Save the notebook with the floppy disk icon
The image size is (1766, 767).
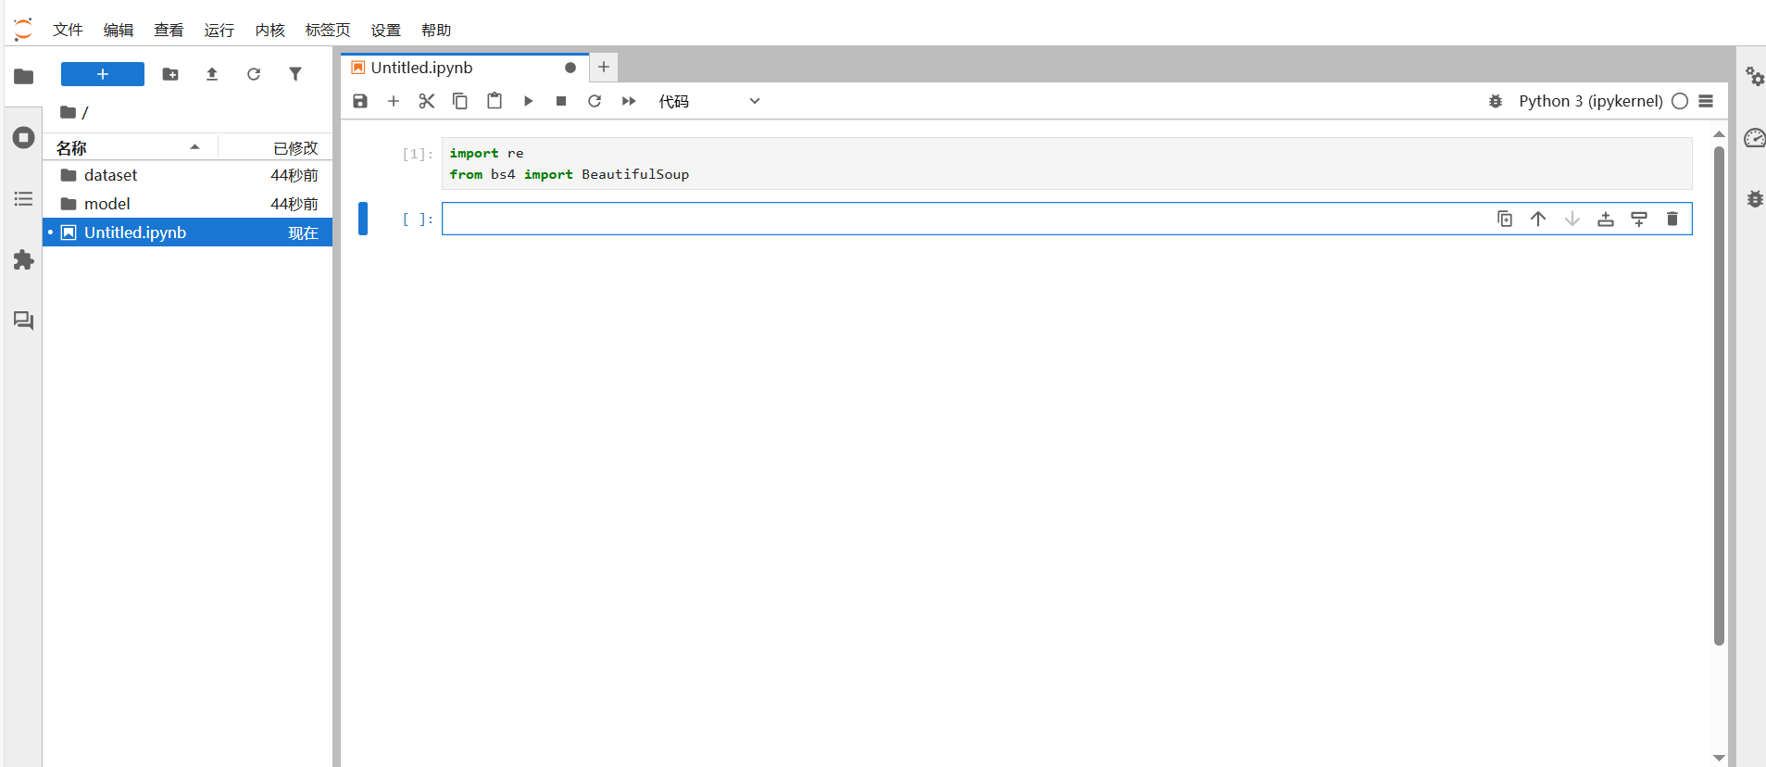(x=360, y=101)
